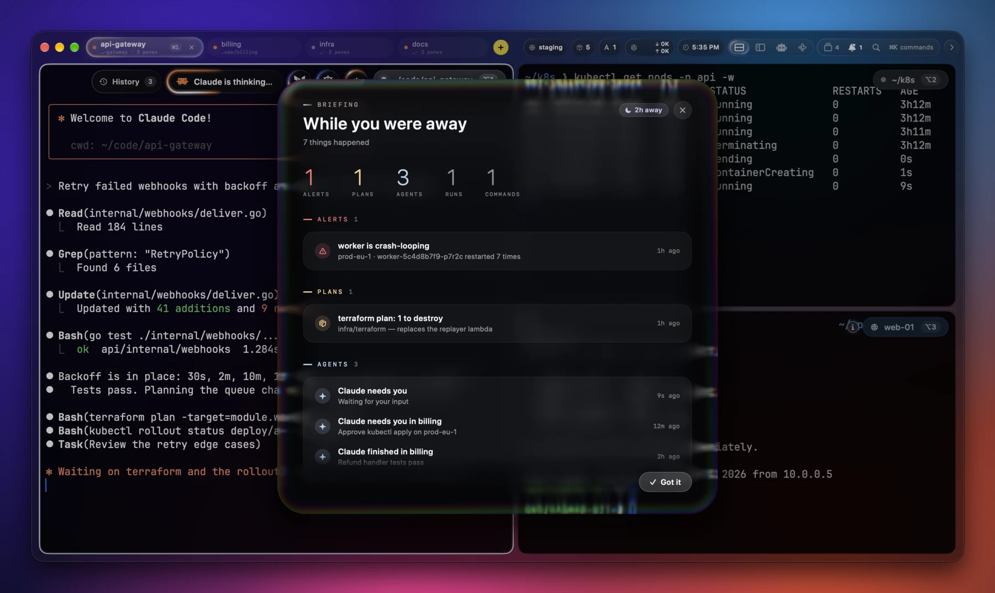
Task: Click the agents indicator showing 1
Action: [610, 48]
